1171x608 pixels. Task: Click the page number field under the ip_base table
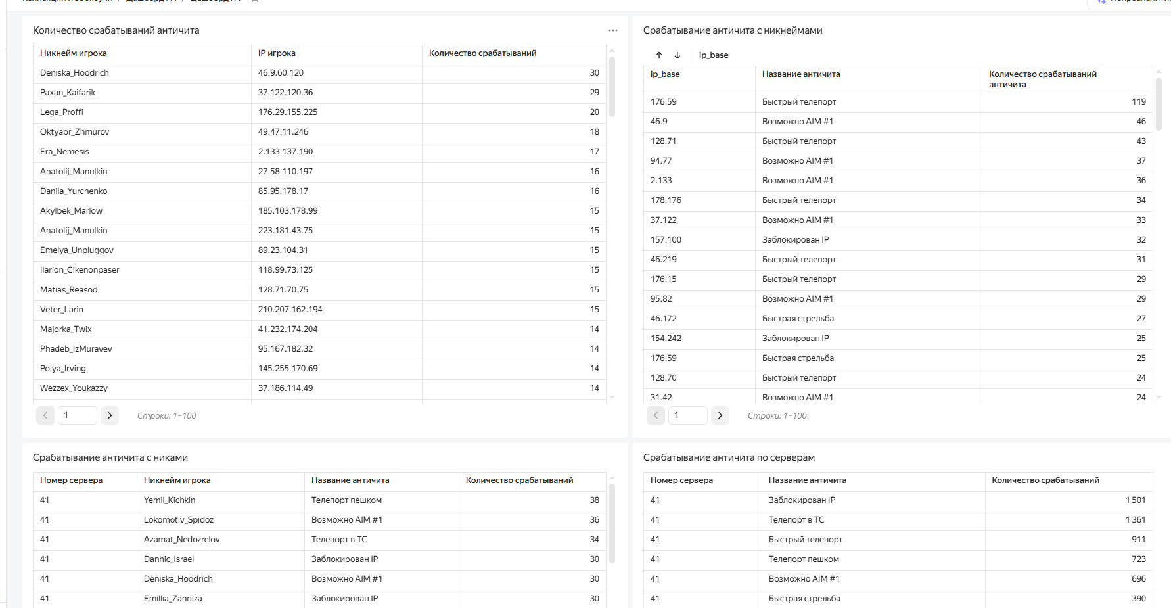click(x=687, y=415)
